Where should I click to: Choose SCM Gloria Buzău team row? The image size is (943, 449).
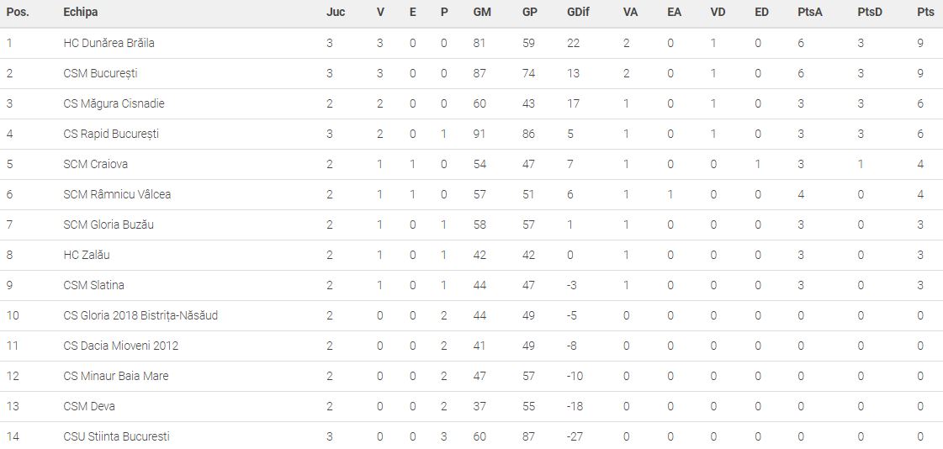(109, 225)
